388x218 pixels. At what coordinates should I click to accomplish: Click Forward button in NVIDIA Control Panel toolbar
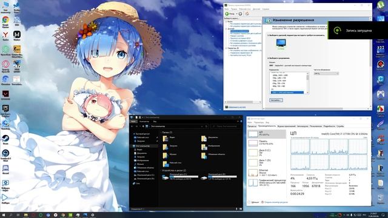click(240, 14)
